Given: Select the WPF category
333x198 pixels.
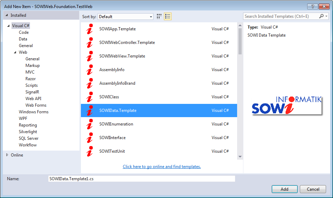Looking at the screenshot, I should [x=23, y=119].
